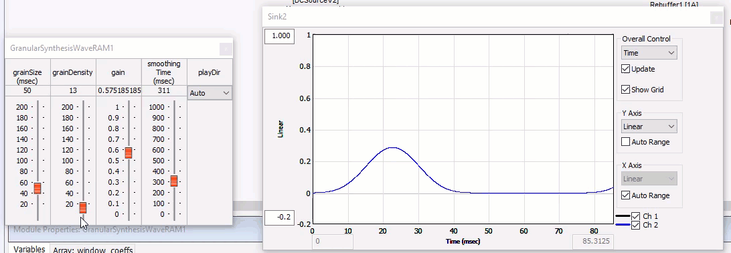Open the Array: window_coeffs tab
731x253 pixels.
tap(92, 250)
